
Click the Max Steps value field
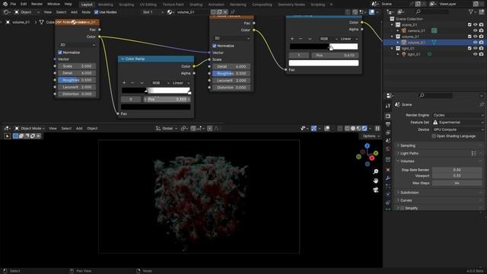coord(457,183)
